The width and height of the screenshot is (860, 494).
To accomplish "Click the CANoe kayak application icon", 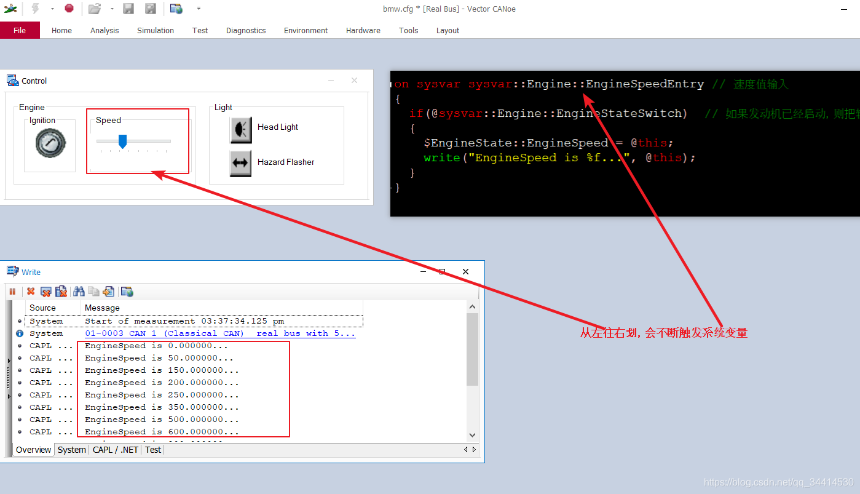I will coord(10,9).
